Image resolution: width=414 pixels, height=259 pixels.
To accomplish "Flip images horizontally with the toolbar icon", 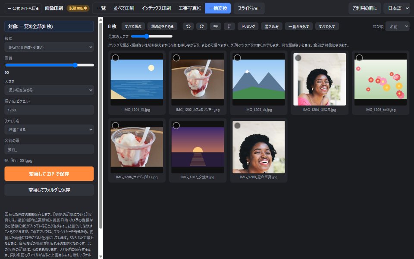I will 216,26.
